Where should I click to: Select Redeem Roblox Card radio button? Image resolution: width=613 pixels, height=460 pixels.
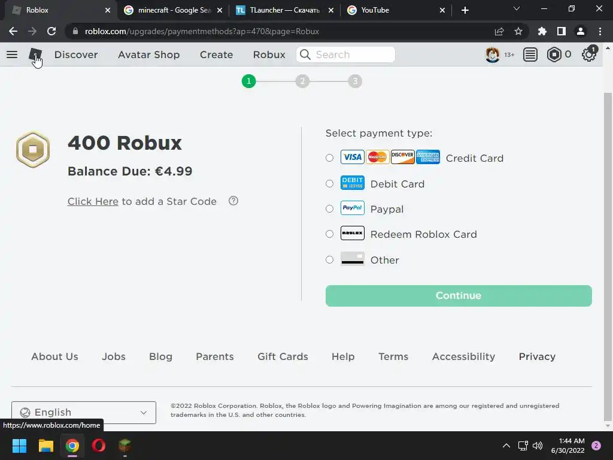point(330,234)
